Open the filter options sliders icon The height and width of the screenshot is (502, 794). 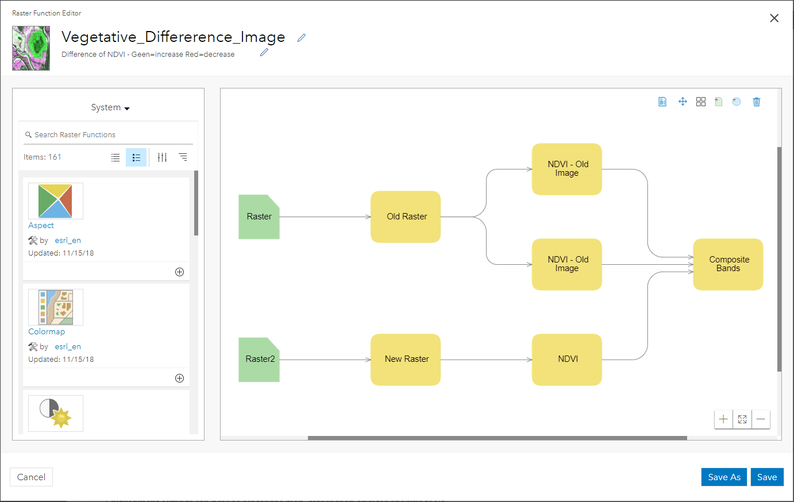pyautogui.click(x=163, y=157)
